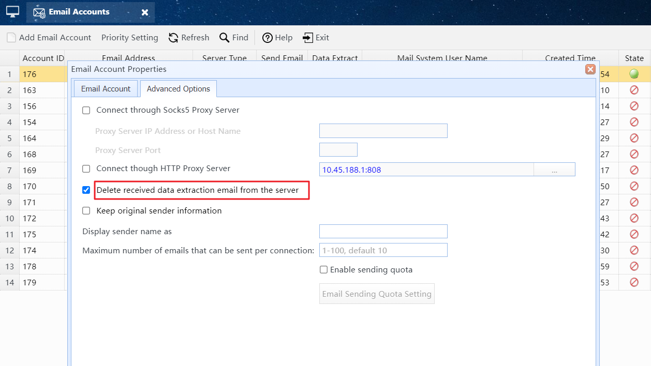Click the Proxy Server Port field

[x=338, y=150]
